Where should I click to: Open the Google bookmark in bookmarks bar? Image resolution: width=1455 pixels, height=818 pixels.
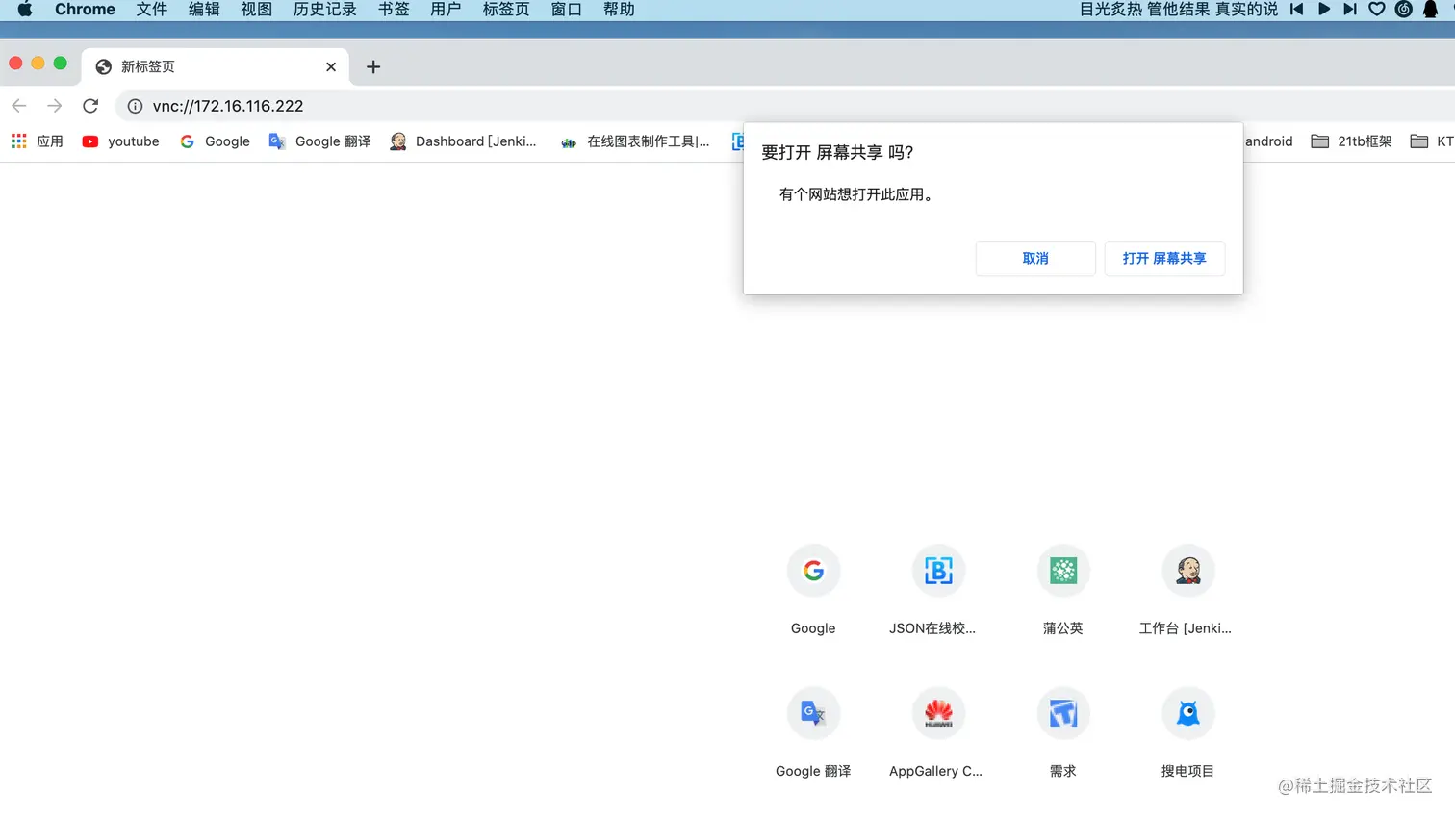216,141
